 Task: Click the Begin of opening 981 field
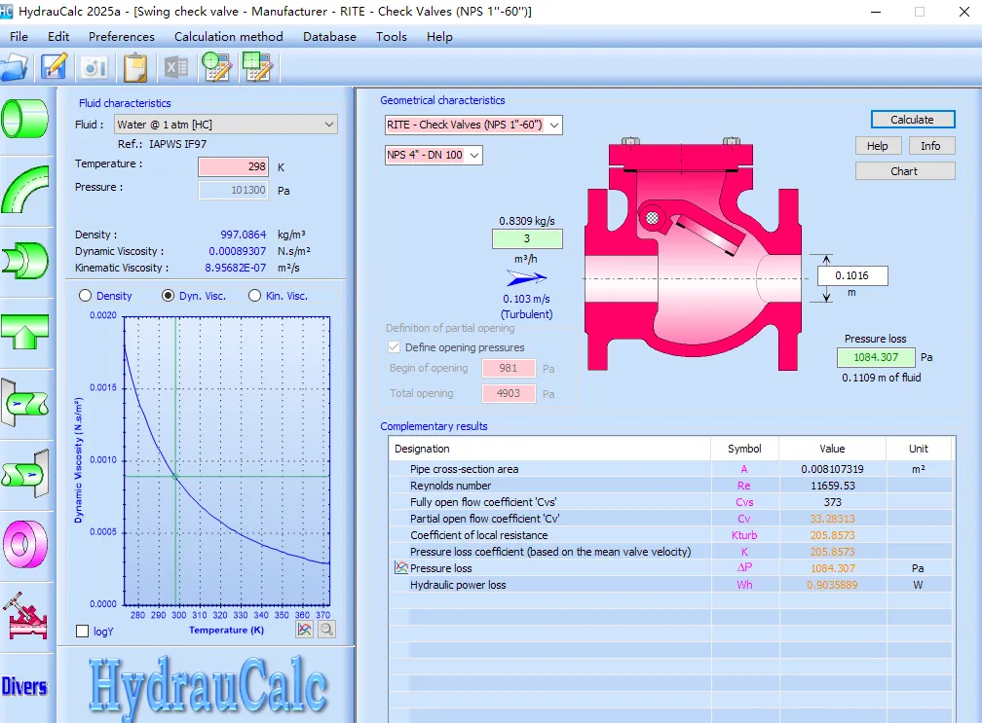pyautogui.click(x=509, y=368)
